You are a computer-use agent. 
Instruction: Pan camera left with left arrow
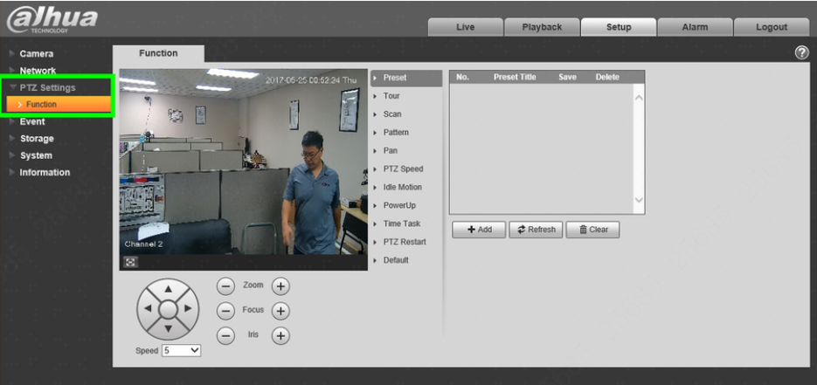(x=148, y=308)
